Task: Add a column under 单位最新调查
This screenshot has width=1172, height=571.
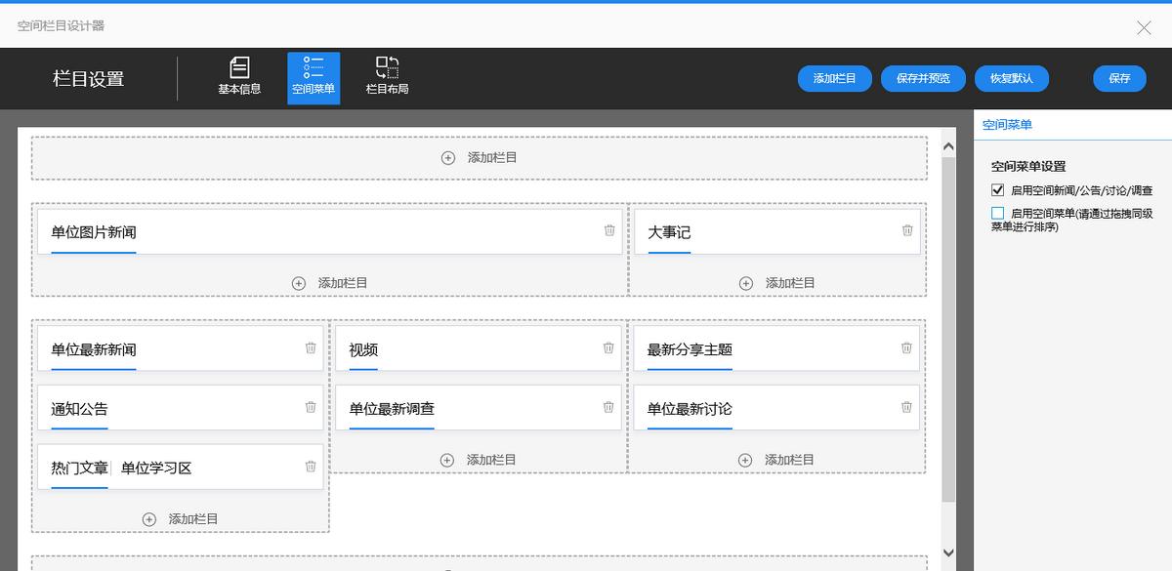Action: tap(479, 460)
